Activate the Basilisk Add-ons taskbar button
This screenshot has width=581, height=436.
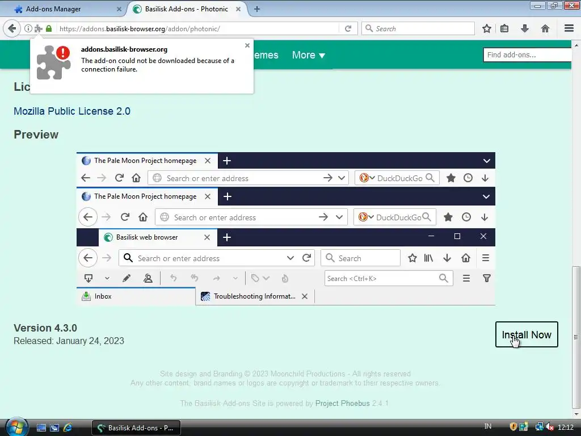136,428
